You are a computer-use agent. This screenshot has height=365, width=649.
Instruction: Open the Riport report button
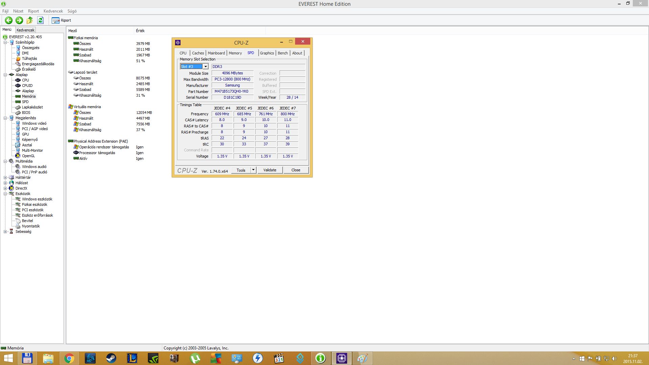(x=61, y=20)
